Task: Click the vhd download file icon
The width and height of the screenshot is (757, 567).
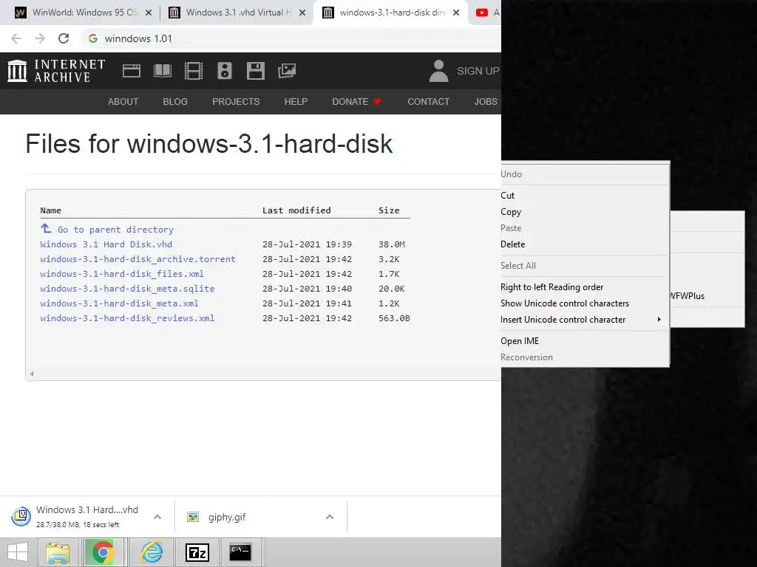Action: (x=21, y=516)
